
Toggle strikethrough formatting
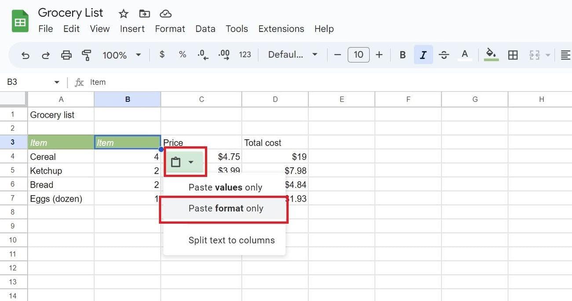tap(444, 55)
